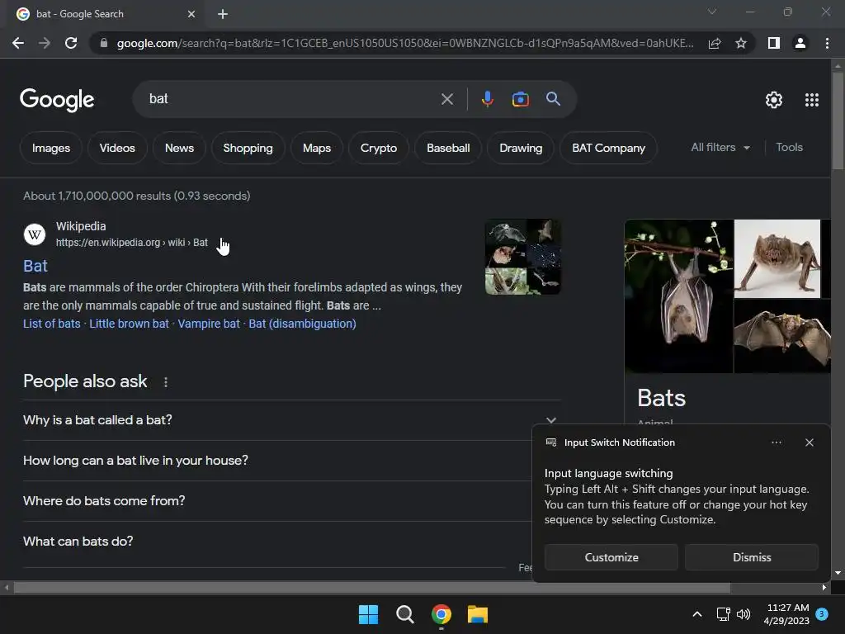Expand How long can a bat live question
This screenshot has width=845, height=634.
[x=277, y=461]
